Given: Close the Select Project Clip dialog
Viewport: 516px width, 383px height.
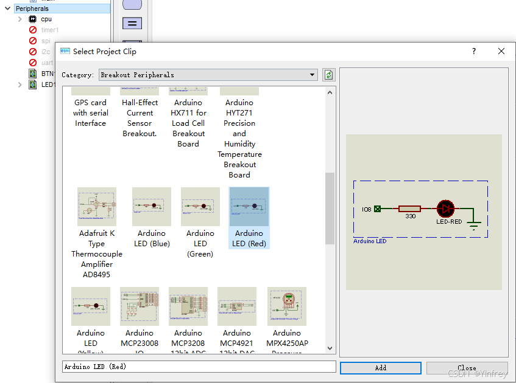Looking at the screenshot, I should click(x=501, y=51).
